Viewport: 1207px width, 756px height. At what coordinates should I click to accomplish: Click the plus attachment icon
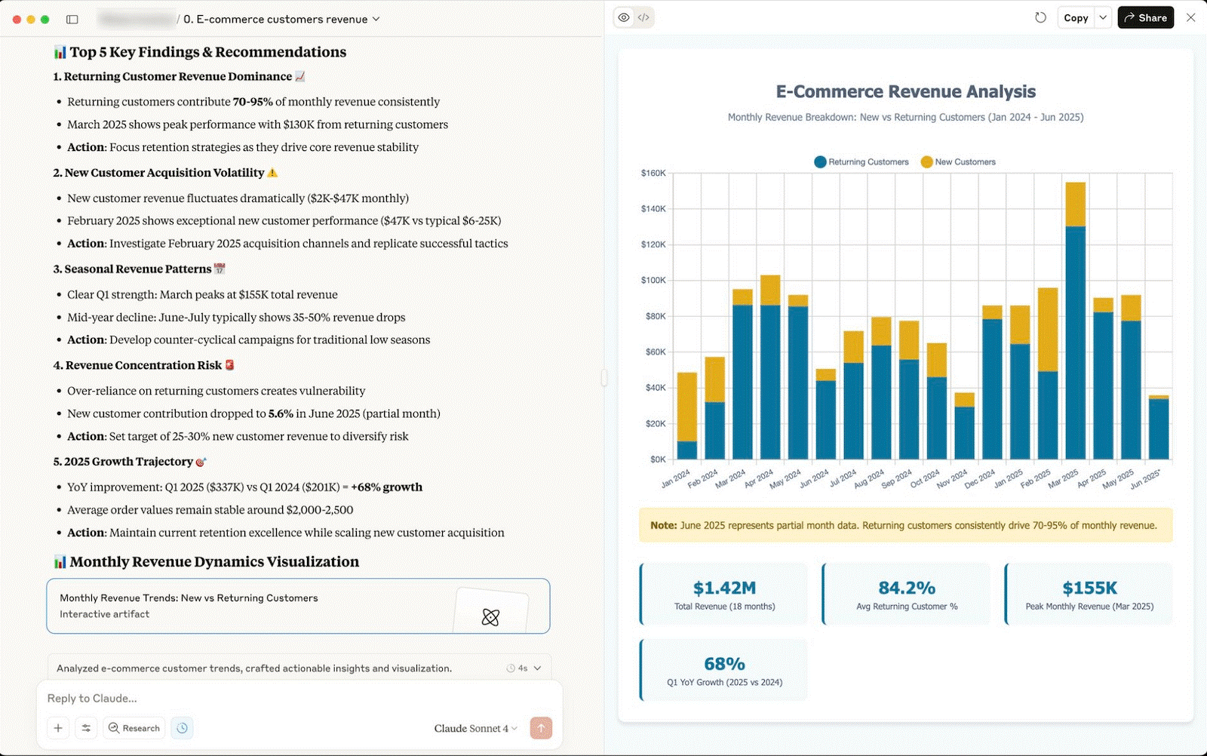pos(58,728)
